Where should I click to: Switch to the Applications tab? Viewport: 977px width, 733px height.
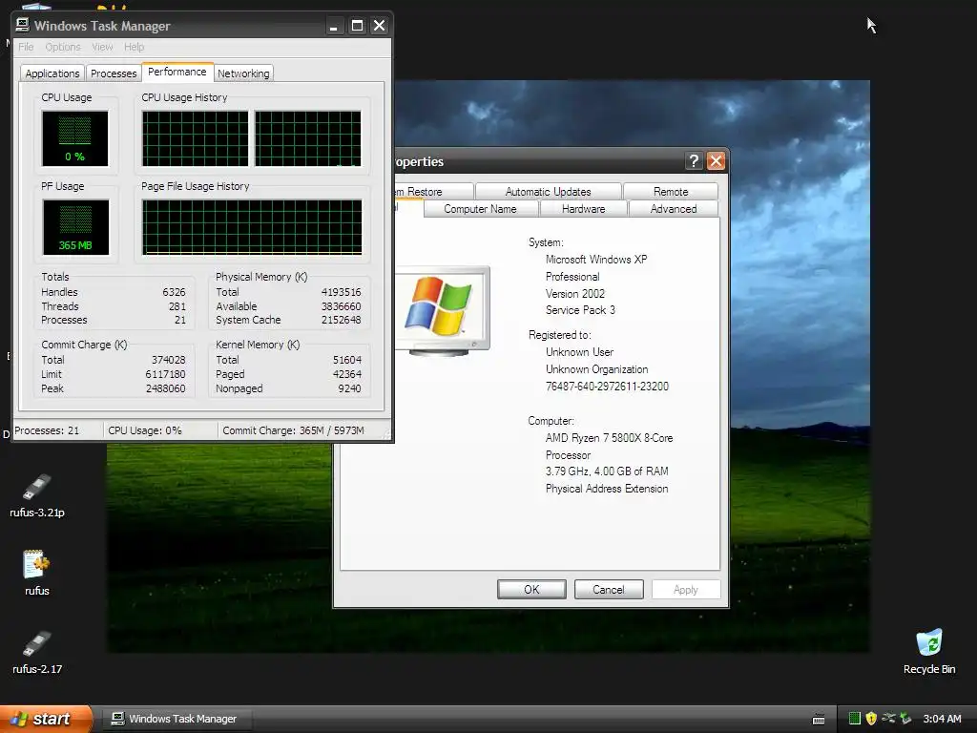[x=52, y=73]
